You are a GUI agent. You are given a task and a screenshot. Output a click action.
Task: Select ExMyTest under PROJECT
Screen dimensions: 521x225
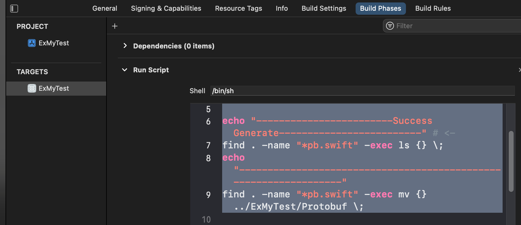[54, 43]
